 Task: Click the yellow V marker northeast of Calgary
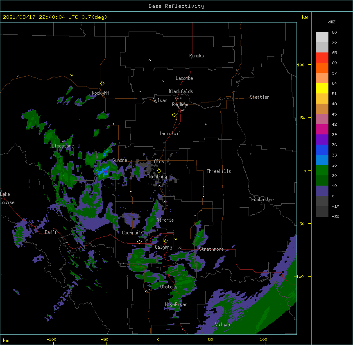click(x=176, y=239)
